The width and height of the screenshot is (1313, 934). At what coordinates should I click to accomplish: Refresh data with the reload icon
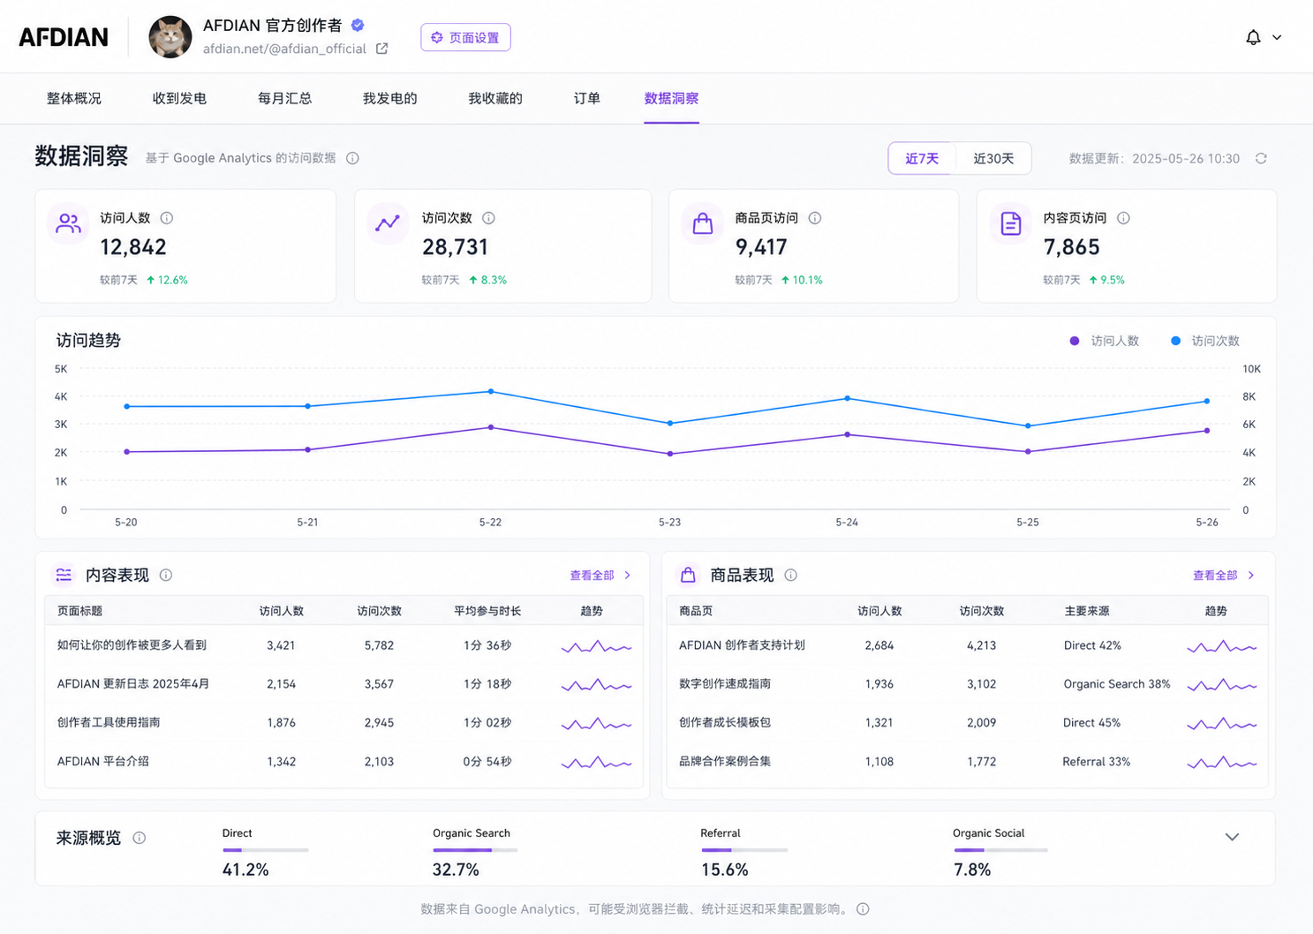click(1261, 158)
